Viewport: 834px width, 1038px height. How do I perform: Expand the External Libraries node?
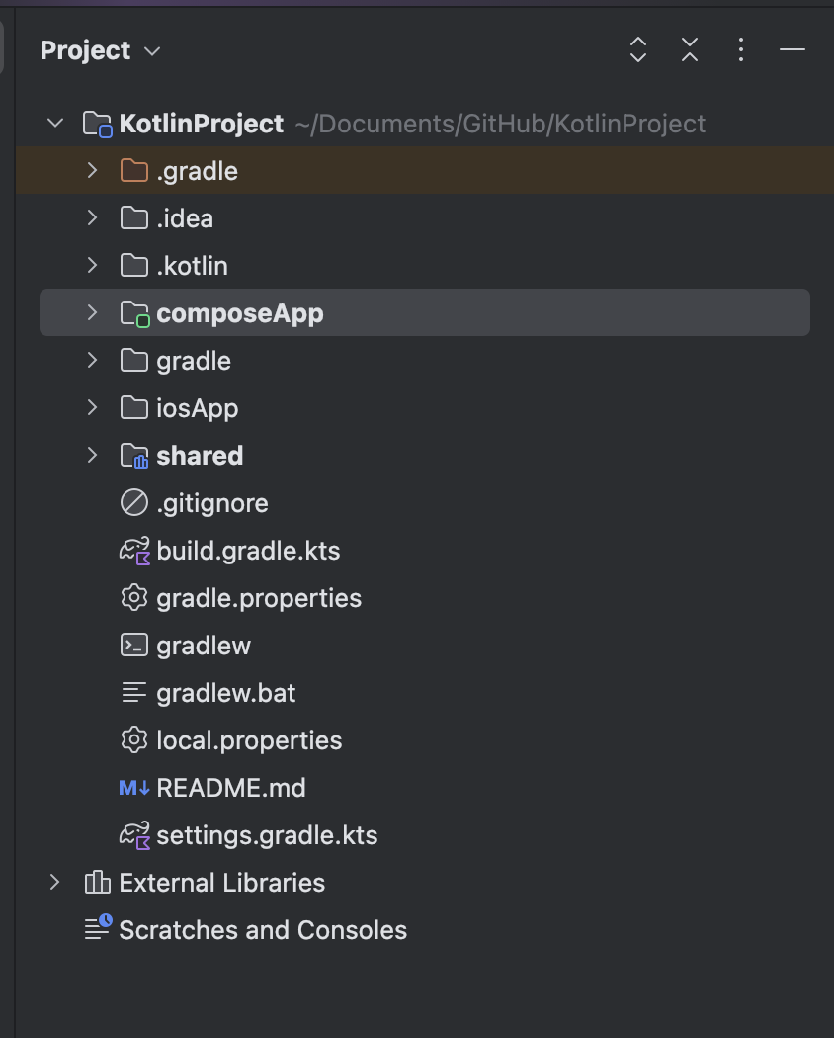pyautogui.click(x=55, y=883)
